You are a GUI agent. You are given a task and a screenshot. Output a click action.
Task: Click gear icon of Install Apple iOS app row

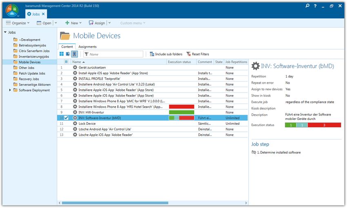click(75, 73)
